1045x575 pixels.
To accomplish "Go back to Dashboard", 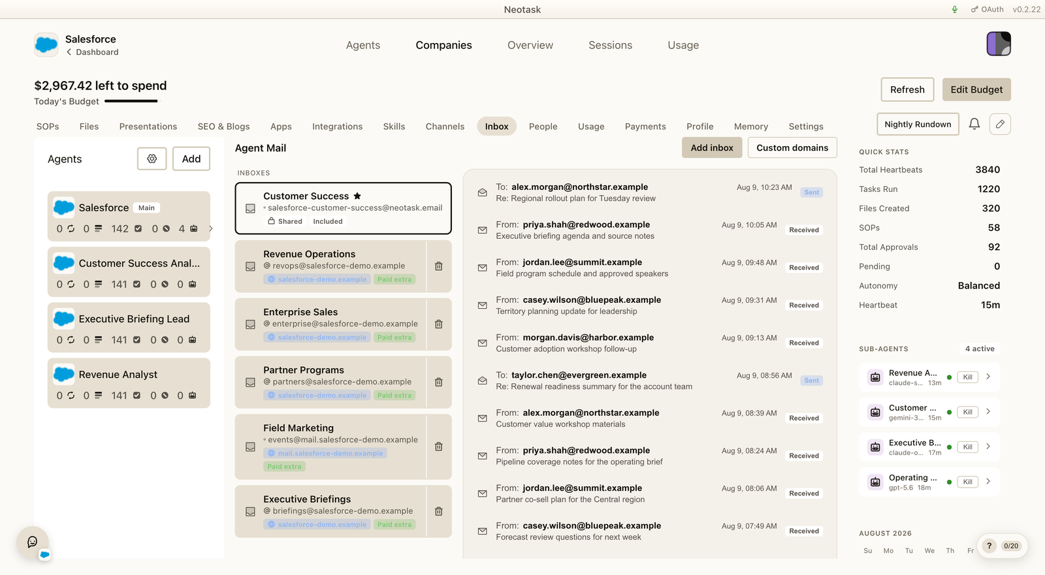I will click(92, 52).
